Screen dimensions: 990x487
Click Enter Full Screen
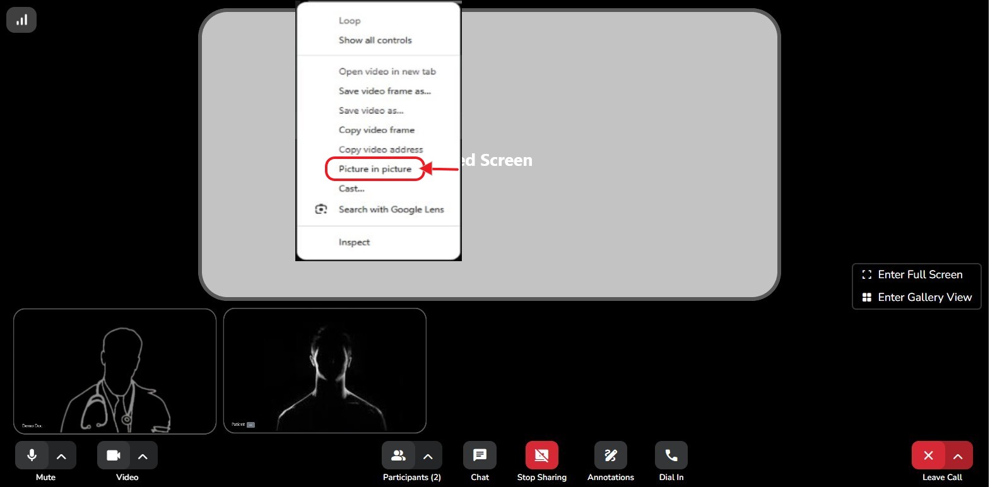pos(919,274)
